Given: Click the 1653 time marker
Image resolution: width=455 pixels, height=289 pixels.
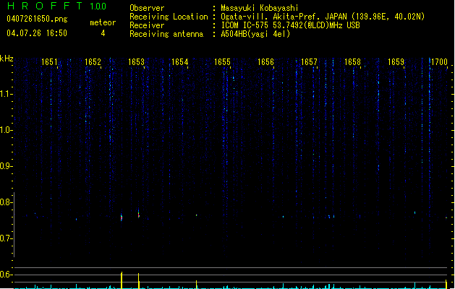Looking at the screenshot, I should point(136,62).
